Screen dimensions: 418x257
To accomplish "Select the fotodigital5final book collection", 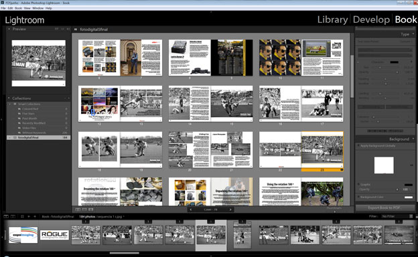I will coord(38,138).
